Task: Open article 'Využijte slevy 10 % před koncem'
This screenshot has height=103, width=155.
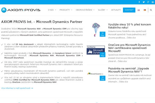Action: pos(129,26)
